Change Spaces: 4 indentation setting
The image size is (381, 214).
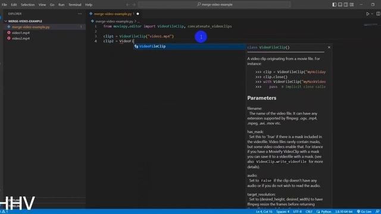tap(283, 212)
